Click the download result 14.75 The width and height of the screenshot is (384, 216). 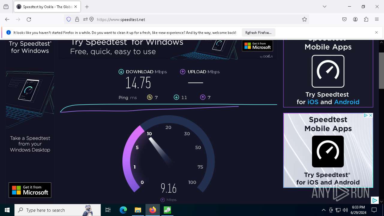(x=138, y=83)
